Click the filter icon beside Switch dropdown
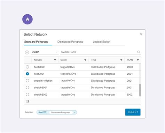This screenshot has height=133, width=165. (27, 52)
